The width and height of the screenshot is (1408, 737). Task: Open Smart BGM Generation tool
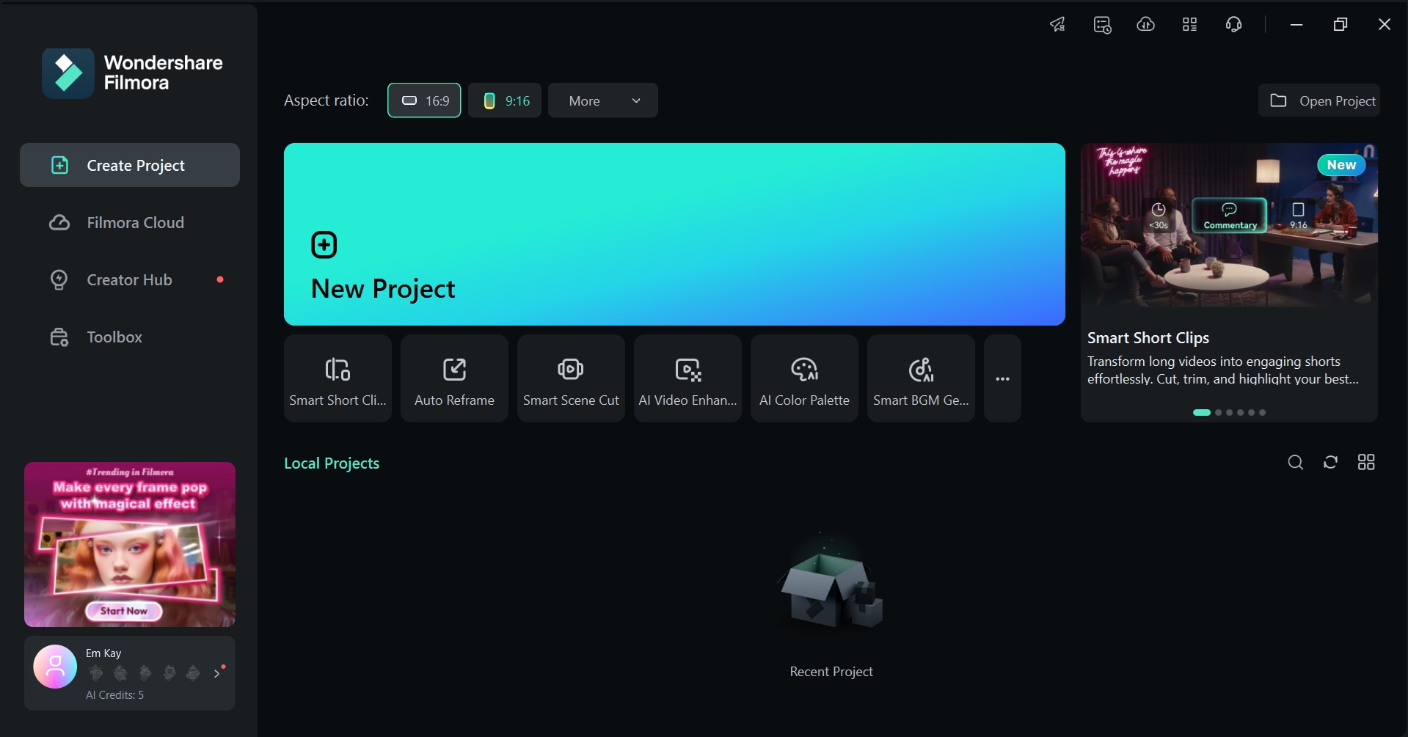921,378
